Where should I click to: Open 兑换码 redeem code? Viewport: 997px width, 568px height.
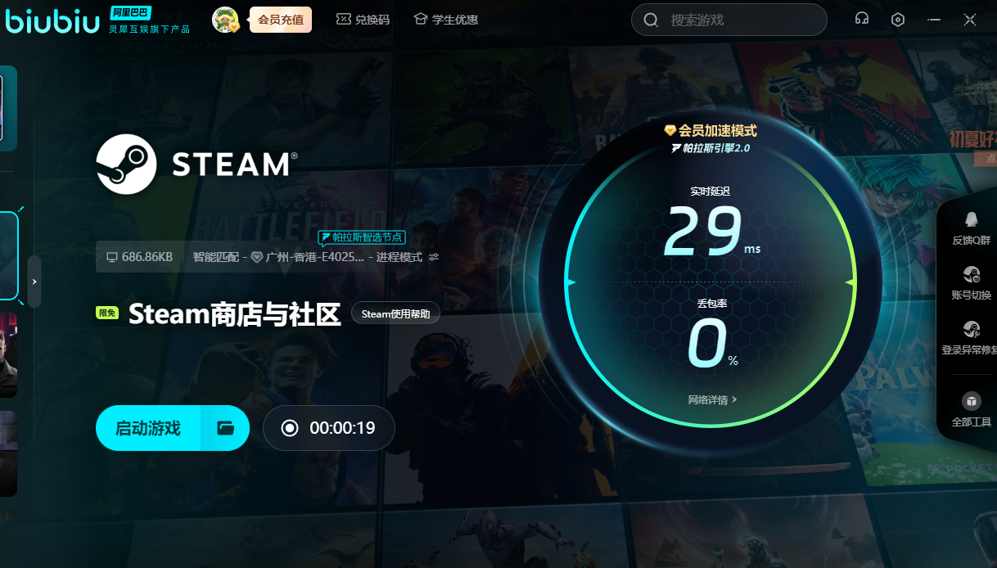click(363, 20)
